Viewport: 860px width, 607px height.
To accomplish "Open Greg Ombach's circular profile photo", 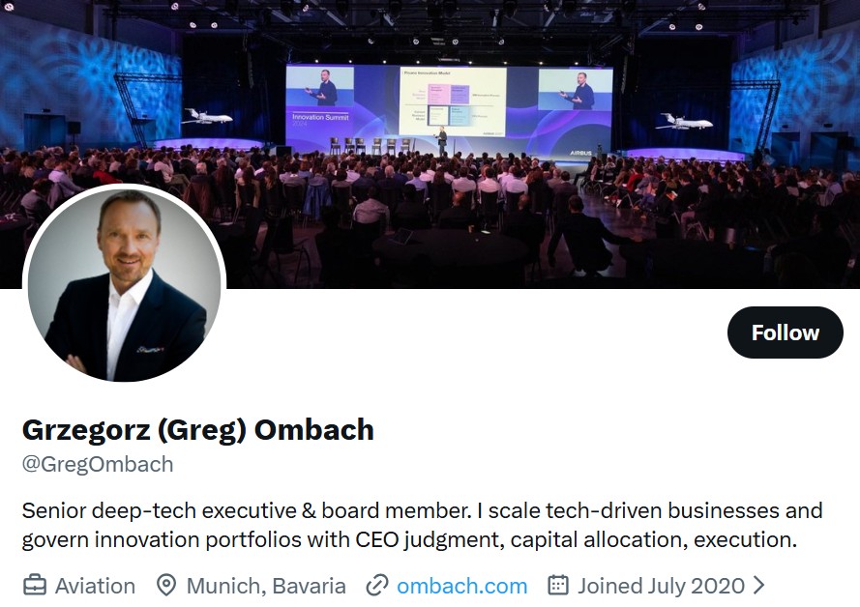I will [x=124, y=284].
